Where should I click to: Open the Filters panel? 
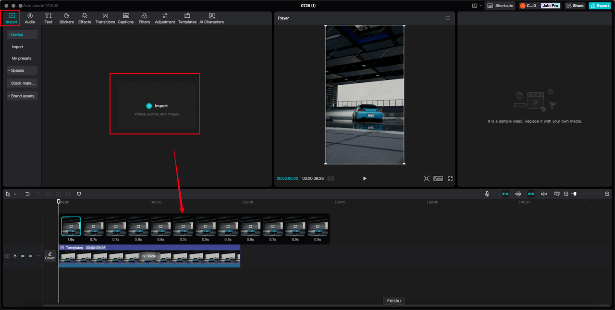pos(144,18)
